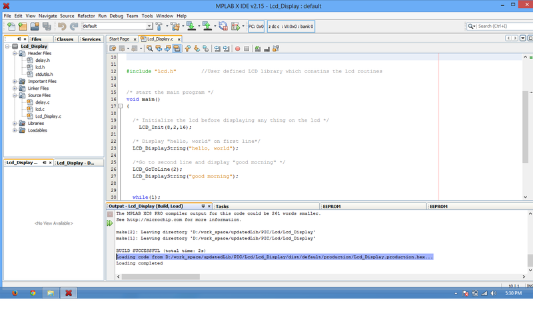The width and height of the screenshot is (533, 329).
Task: Shift line right icon
Action: [x=226, y=49]
